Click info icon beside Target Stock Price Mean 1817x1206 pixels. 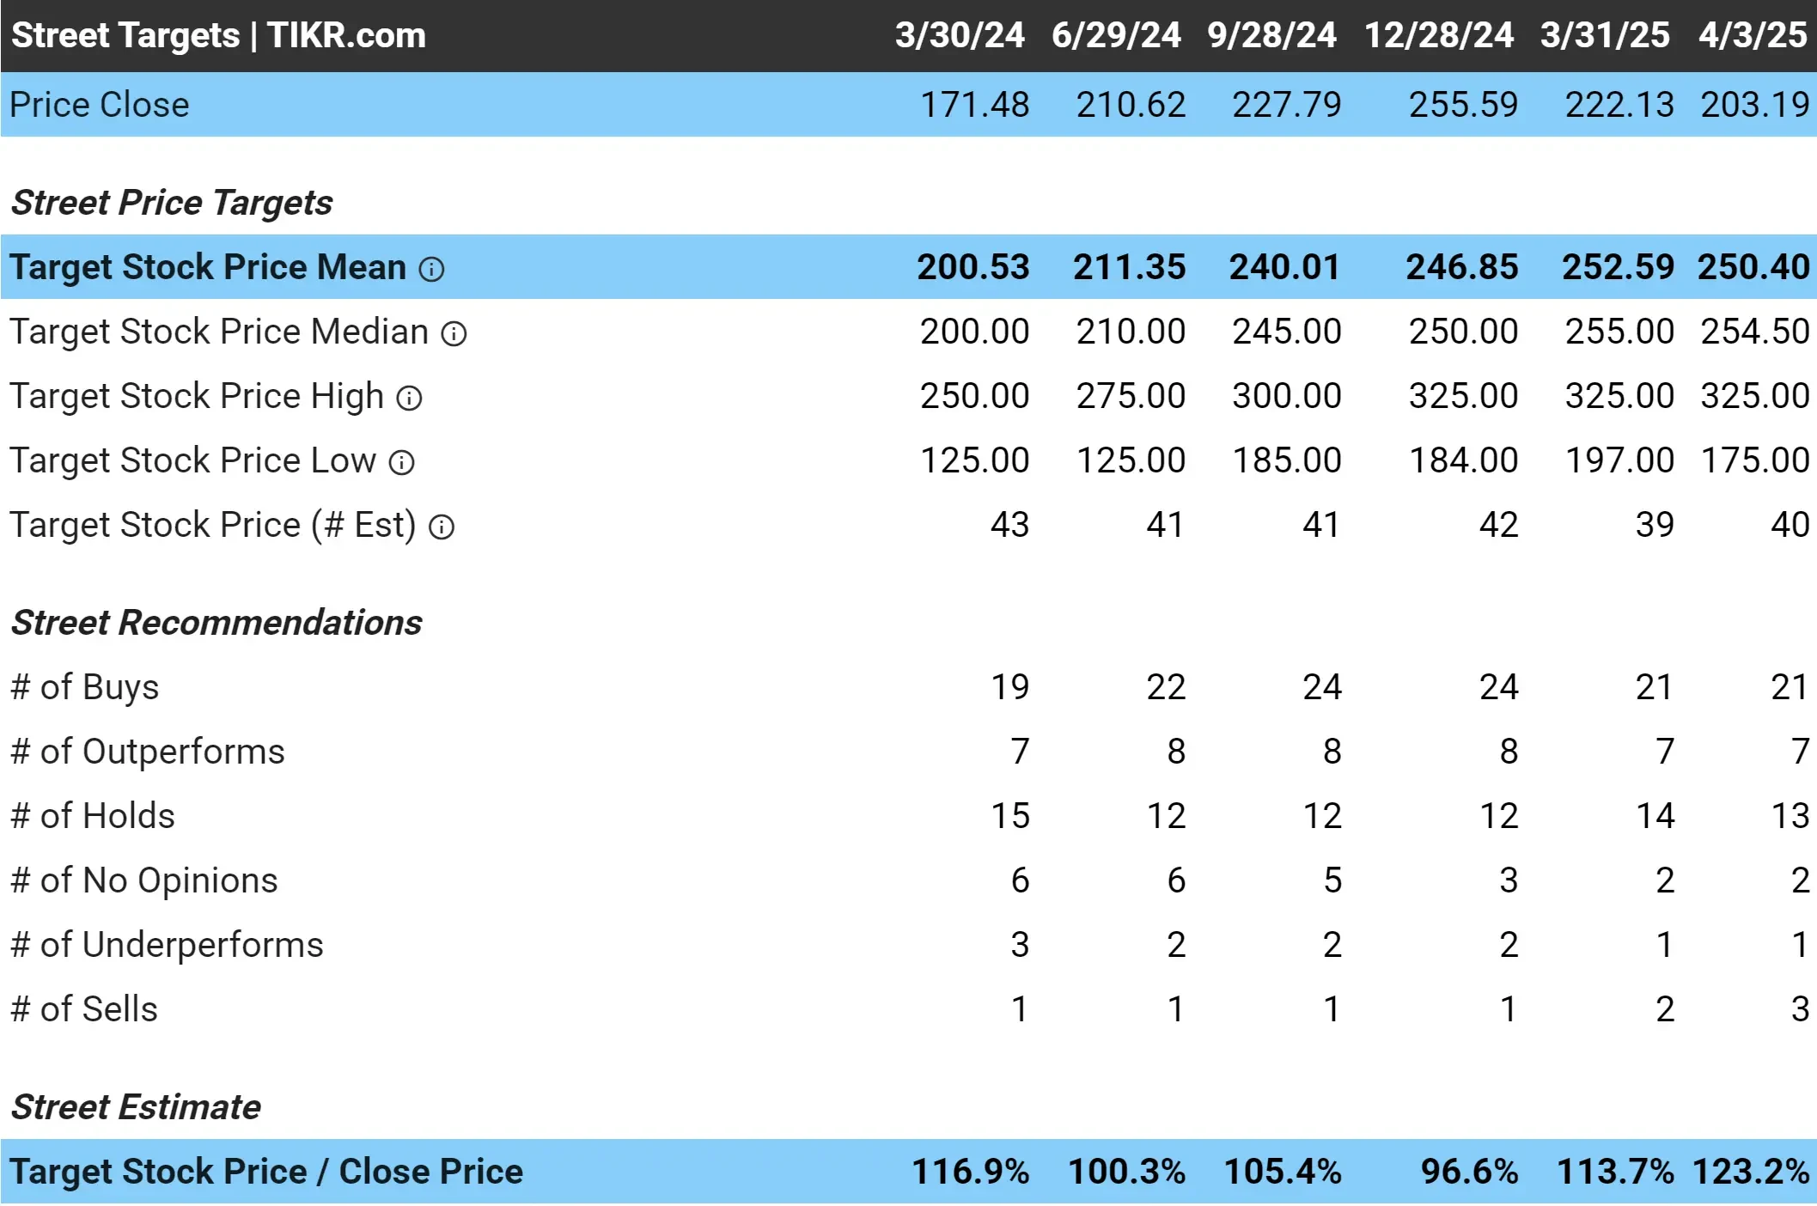pyautogui.click(x=431, y=270)
